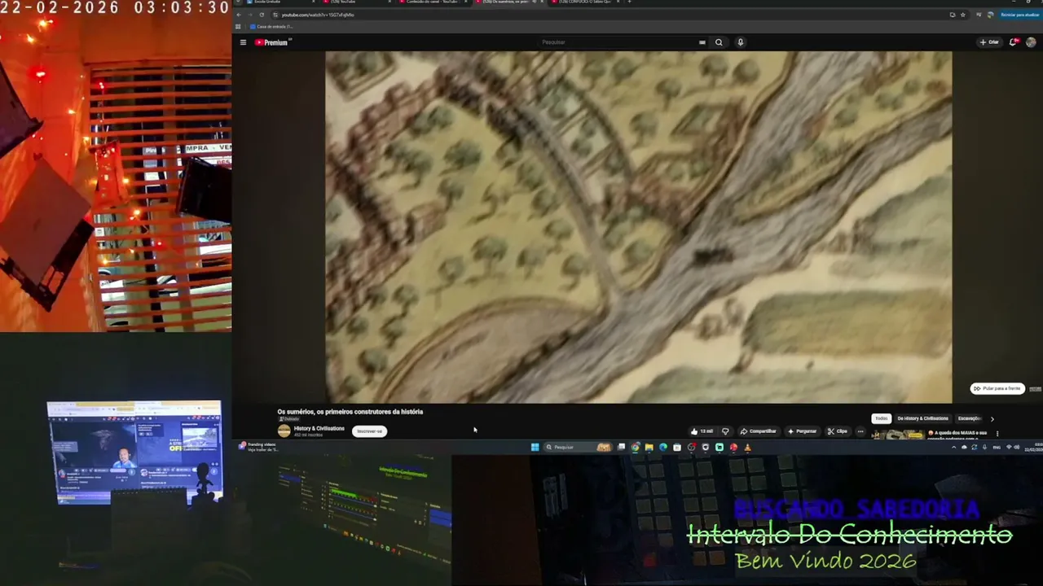Expand the system tray hidden icons chevron
Screen dimensions: 1043x586
954,447
